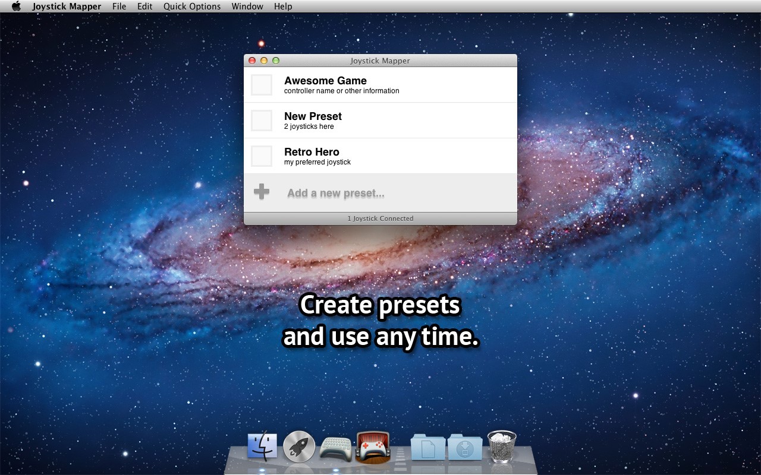Open the Trash in the Dock
This screenshot has height=475, width=761.
click(502, 447)
